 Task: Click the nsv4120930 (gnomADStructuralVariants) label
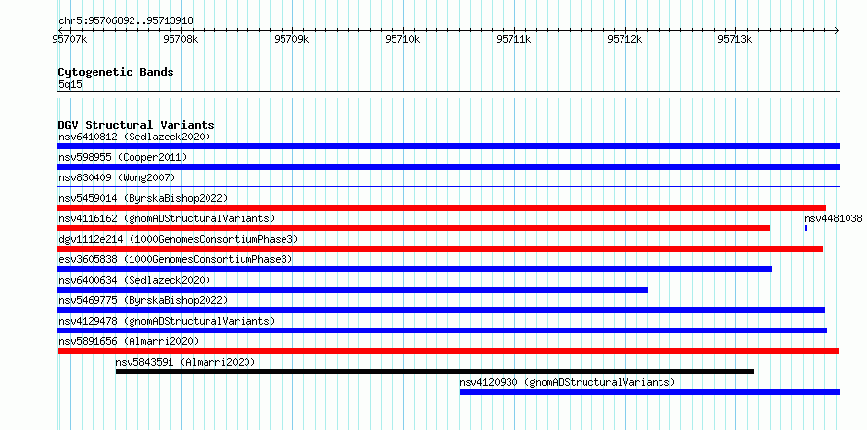coord(567,382)
